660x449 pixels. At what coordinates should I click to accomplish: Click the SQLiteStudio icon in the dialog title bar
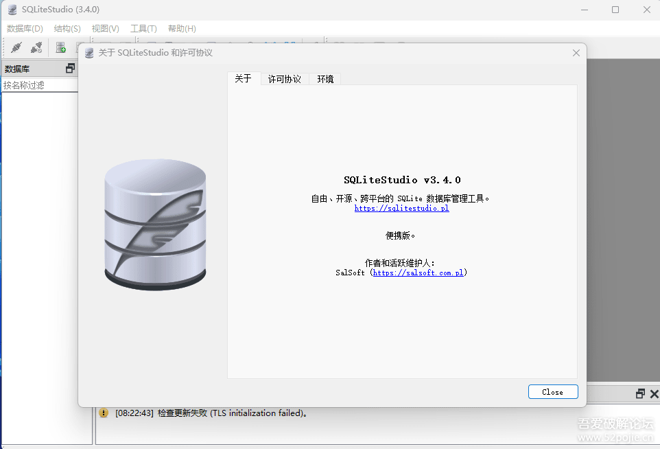point(89,53)
